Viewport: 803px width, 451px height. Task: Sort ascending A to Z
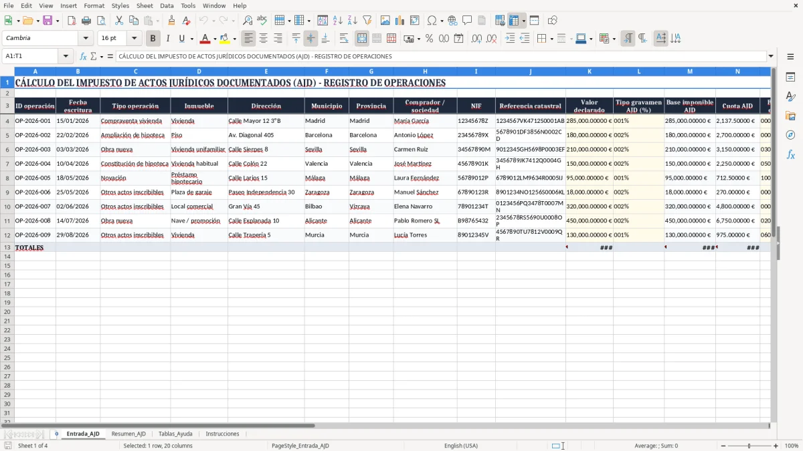tap(338, 21)
